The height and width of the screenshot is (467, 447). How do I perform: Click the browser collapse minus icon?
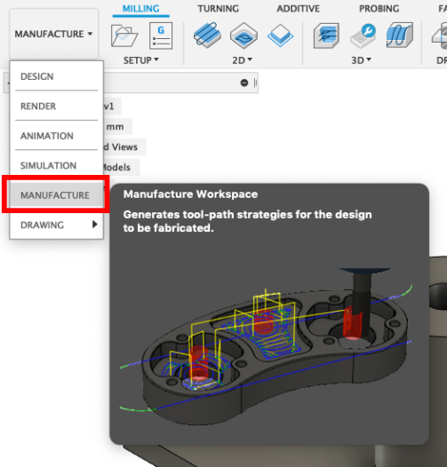tap(244, 83)
